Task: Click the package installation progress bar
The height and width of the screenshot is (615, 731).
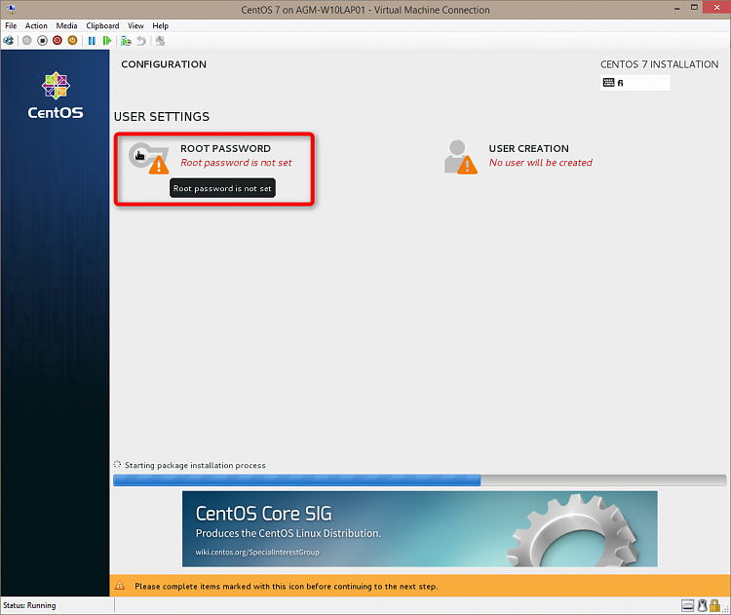Action: (x=419, y=480)
